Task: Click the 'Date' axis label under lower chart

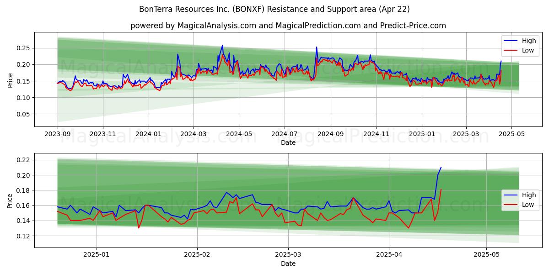Action: tap(288, 263)
